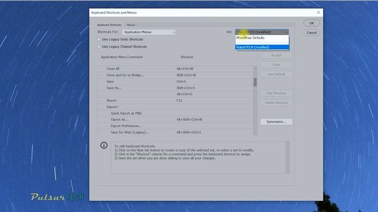Image resolution: width=378 pixels, height=212 pixels.
Task: Expand the Export> submenu row
Action: click(175, 107)
